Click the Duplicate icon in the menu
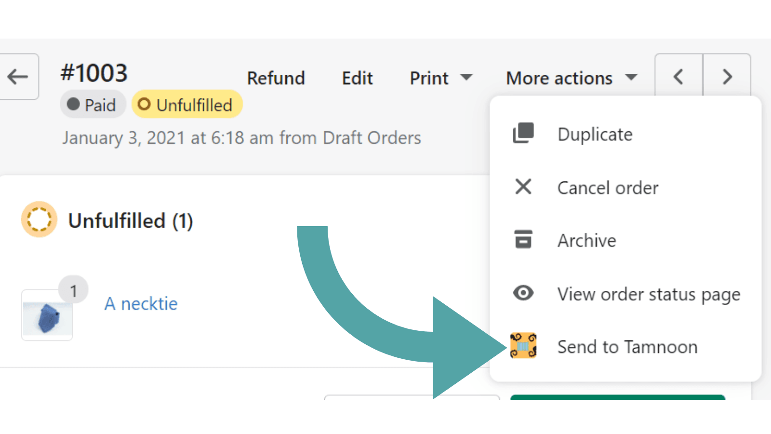 coord(523,134)
